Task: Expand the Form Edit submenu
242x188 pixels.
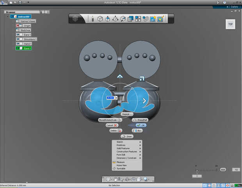Action: click(x=127, y=155)
